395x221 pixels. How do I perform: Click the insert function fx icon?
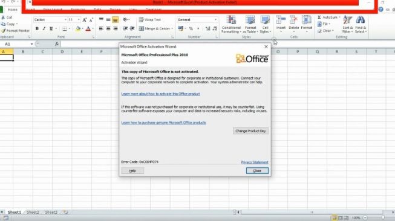tap(57, 44)
